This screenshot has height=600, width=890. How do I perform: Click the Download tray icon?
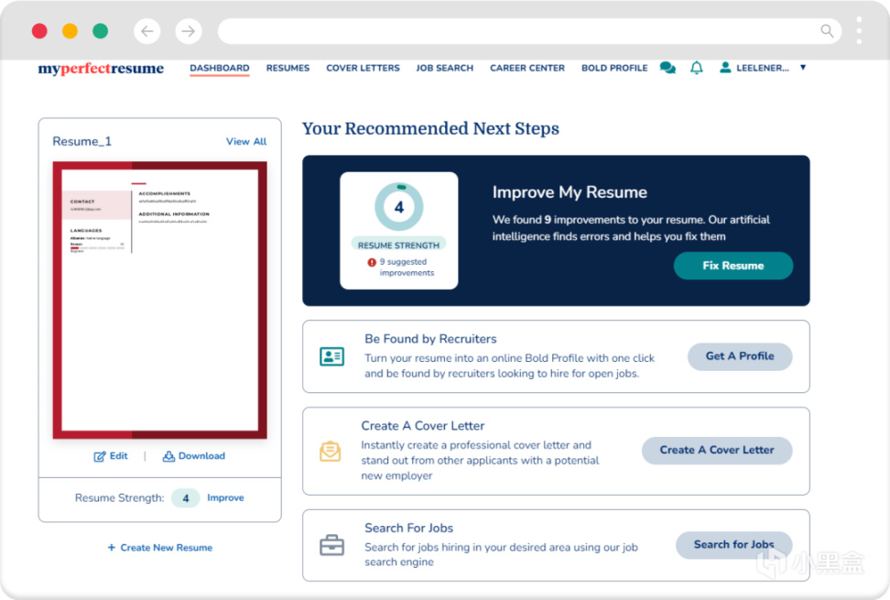(168, 456)
